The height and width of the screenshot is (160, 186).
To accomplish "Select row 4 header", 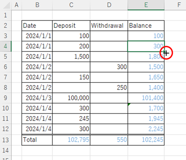I will 5,46.
